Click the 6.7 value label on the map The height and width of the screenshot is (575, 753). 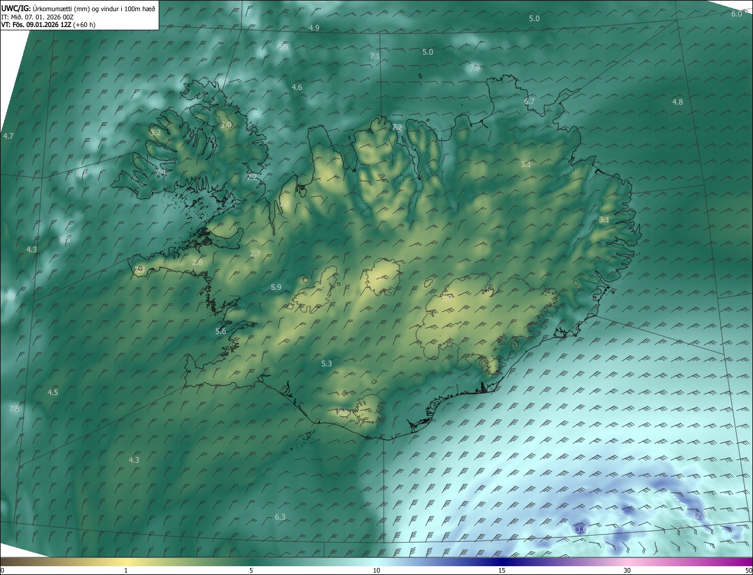click(529, 101)
